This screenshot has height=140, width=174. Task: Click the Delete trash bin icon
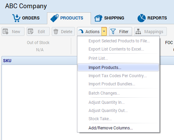coord(56,31)
